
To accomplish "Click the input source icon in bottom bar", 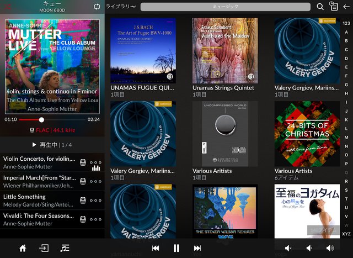I will [44, 248].
